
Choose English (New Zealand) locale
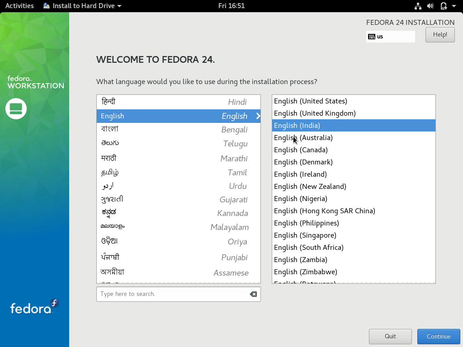(354, 187)
